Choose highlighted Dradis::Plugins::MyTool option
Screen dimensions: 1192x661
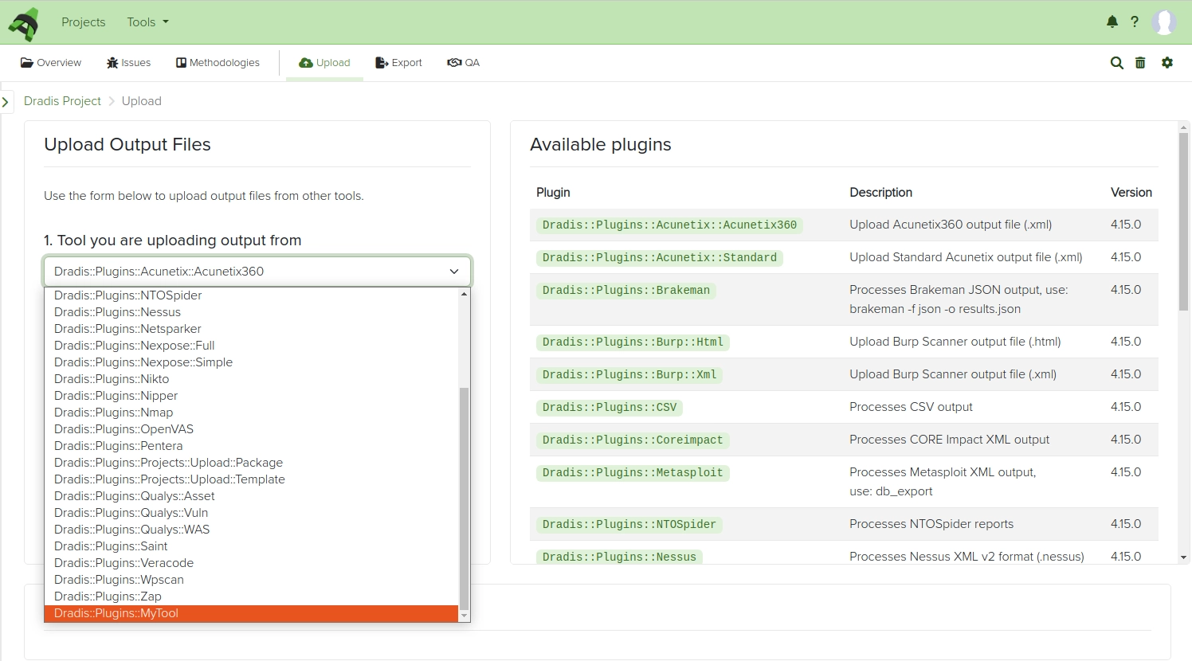pyautogui.click(x=252, y=613)
